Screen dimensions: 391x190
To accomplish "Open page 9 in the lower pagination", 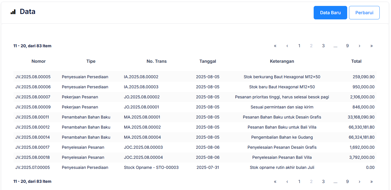I will pyautogui.click(x=347, y=181).
